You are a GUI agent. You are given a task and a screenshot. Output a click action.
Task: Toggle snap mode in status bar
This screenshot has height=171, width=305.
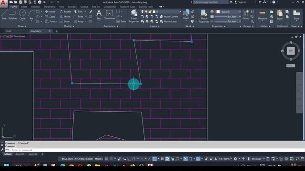pos(111,159)
